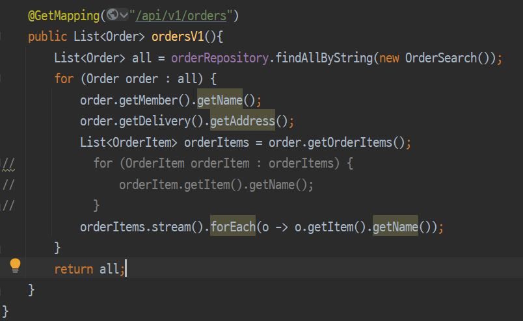Viewport: 523px width, 321px height.
Task: Click the new keyword before OrderSearch
Action: point(389,58)
